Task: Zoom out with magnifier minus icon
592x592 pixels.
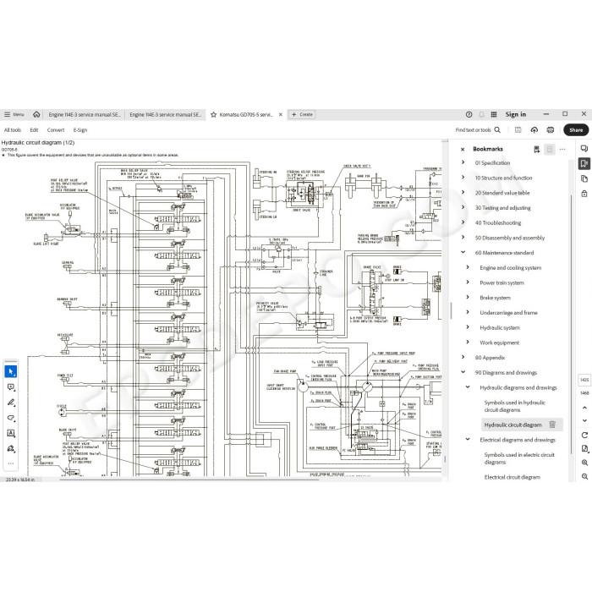Action: [x=584, y=476]
